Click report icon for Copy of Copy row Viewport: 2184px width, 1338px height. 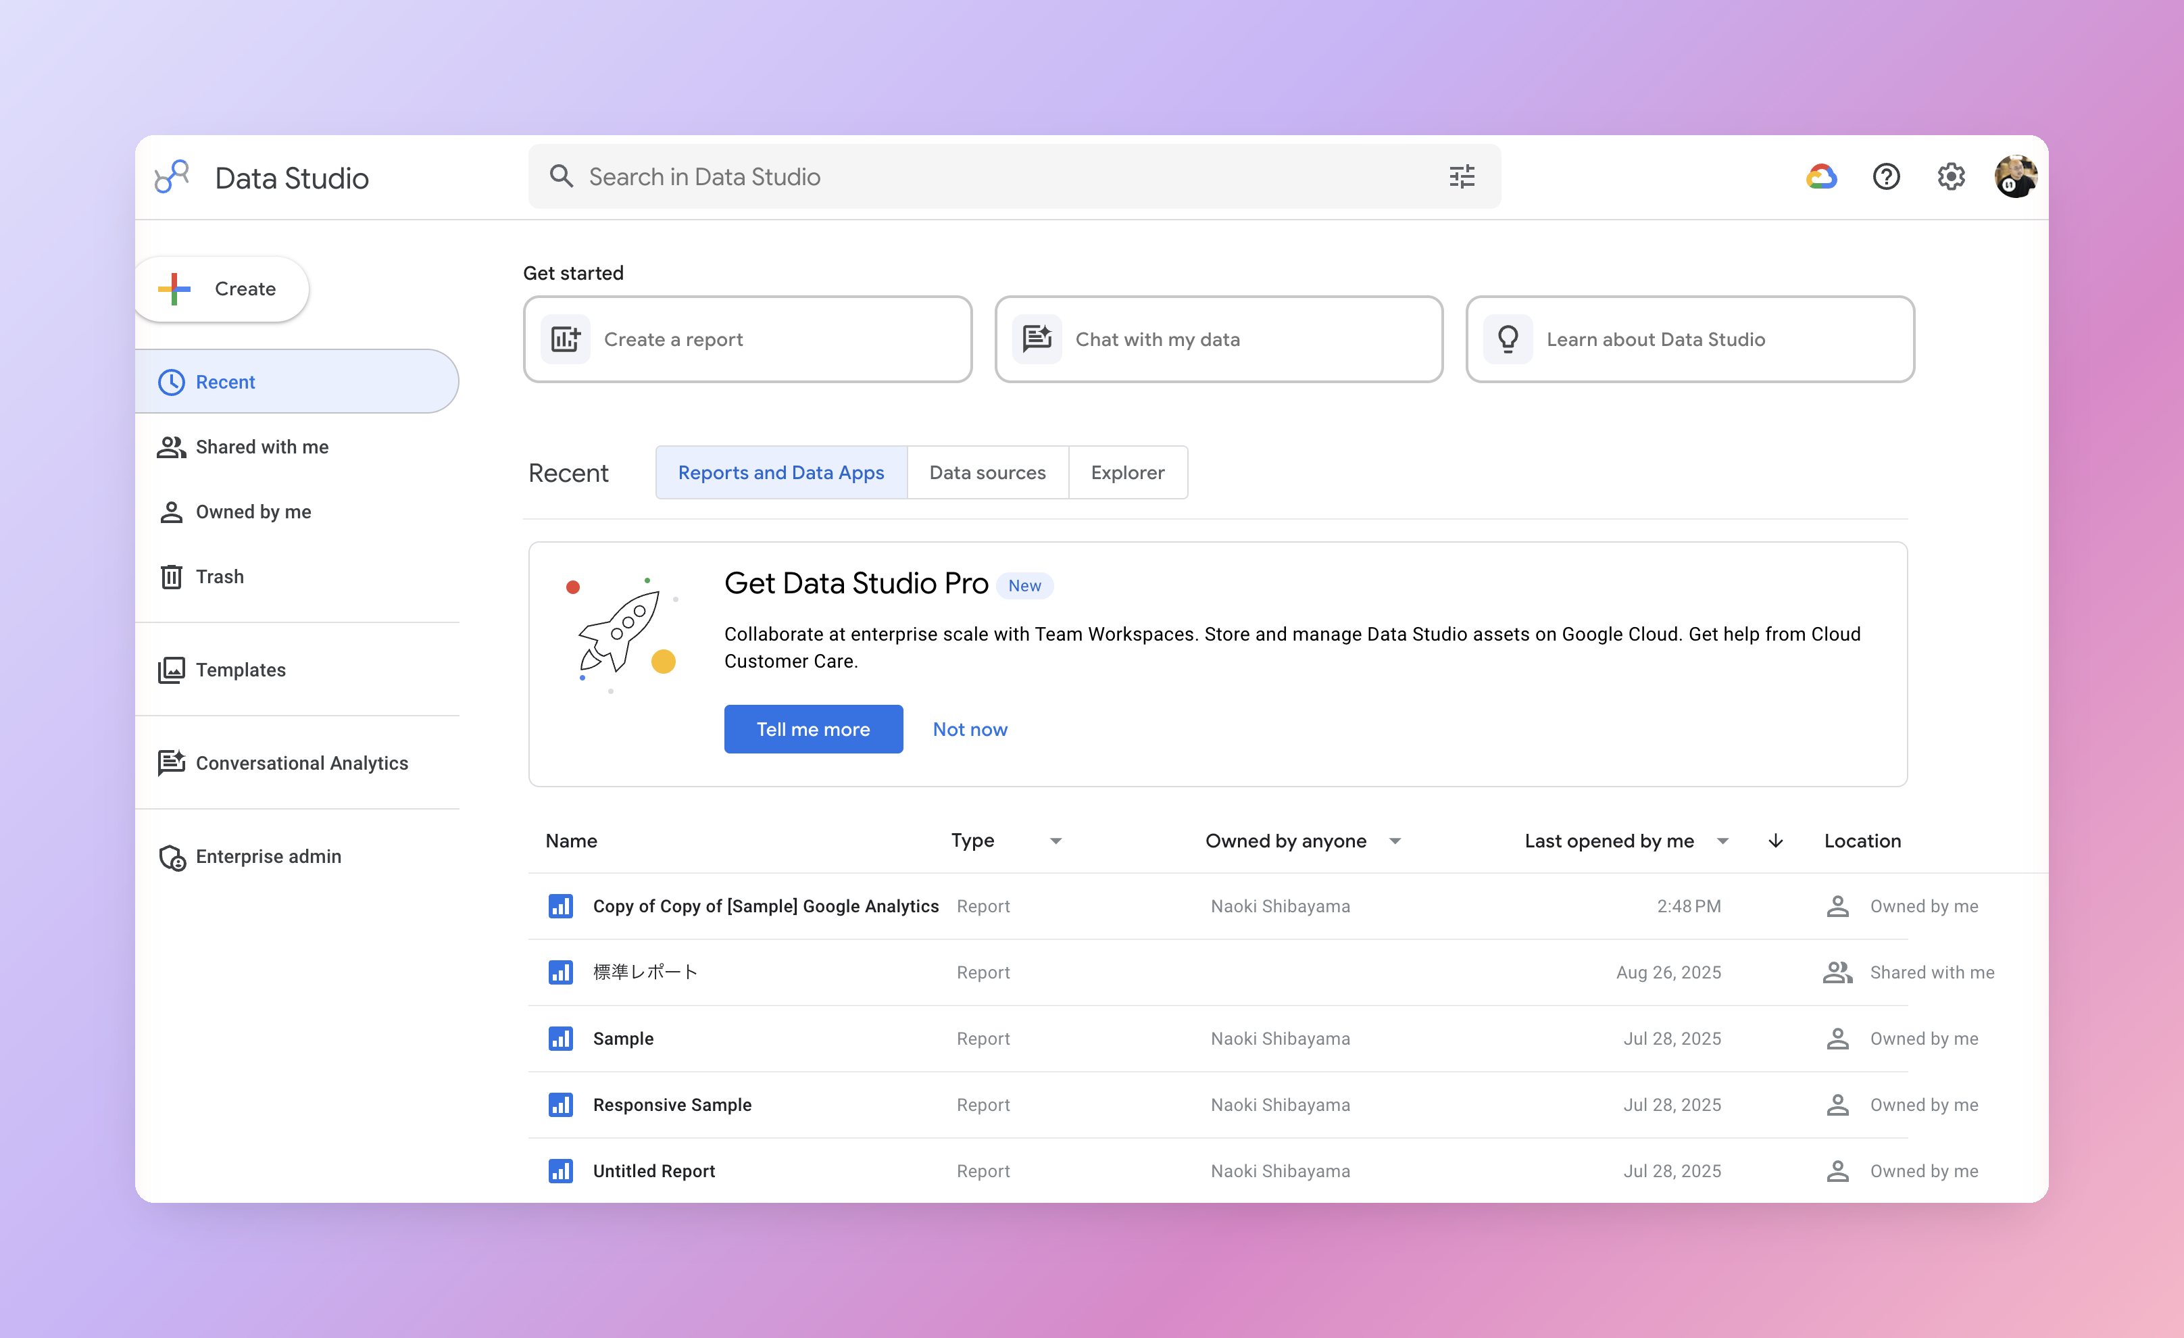(x=561, y=906)
